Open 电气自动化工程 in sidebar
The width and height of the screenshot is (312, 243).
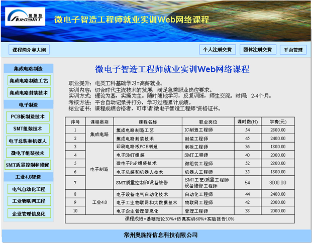[x=28, y=189]
